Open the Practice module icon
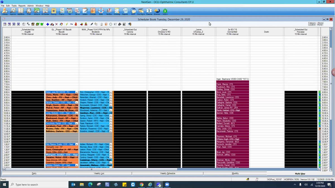335x188 pixels. click(x=149, y=11)
